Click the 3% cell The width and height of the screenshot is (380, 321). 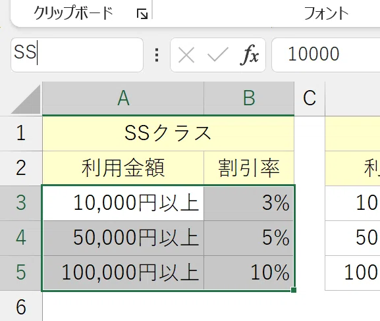249,203
